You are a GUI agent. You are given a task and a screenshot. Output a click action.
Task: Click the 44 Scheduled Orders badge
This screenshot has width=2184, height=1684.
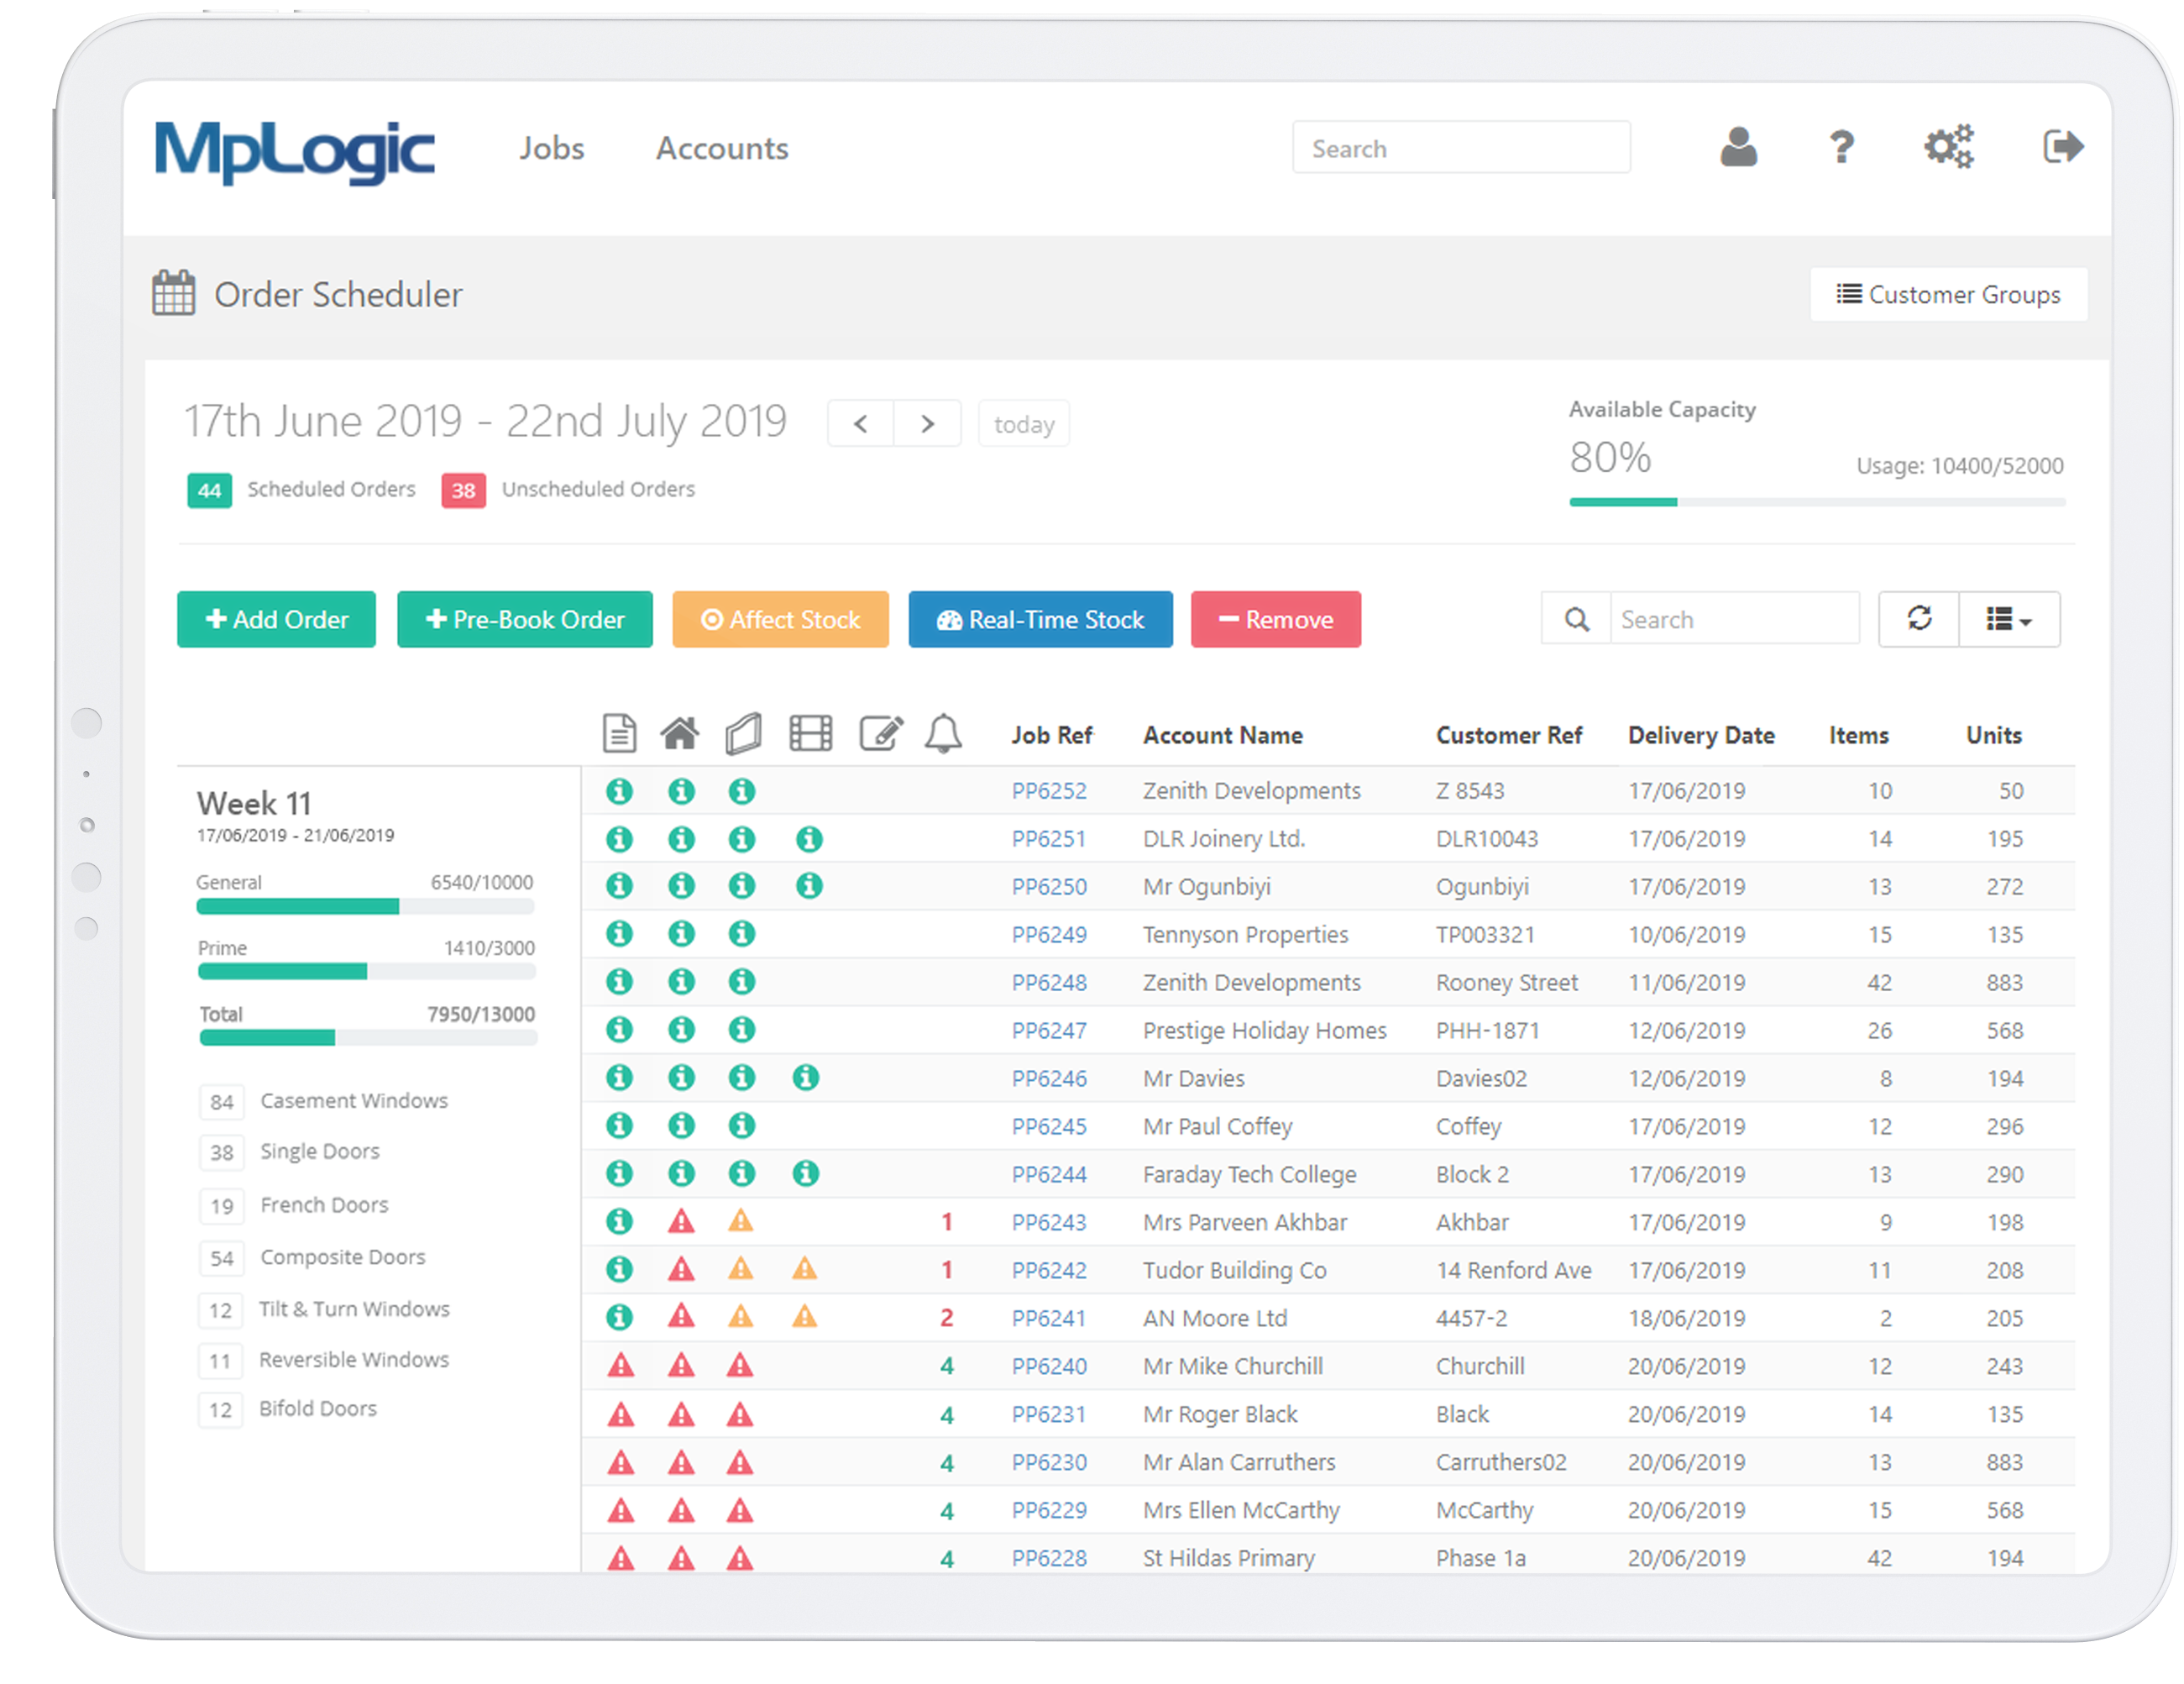tap(209, 490)
